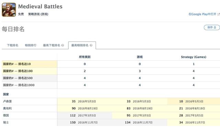This screenshot has height=127, width=220.
Task: Click value 0 in 排名达10 所有类别 cell
Action: coord(85,64)
